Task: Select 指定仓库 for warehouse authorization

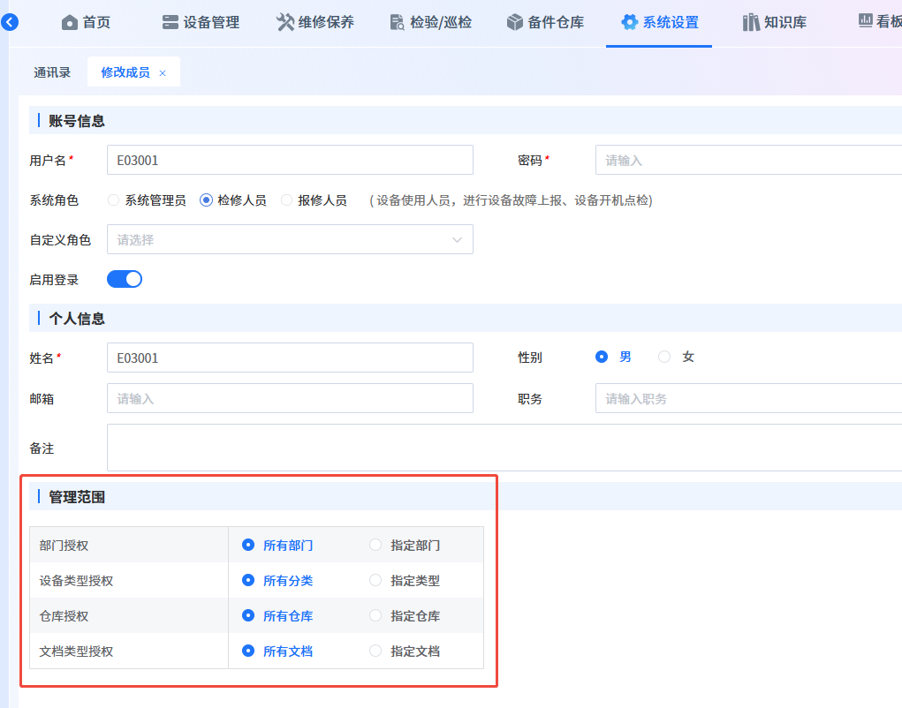Action: coord(375,616)
